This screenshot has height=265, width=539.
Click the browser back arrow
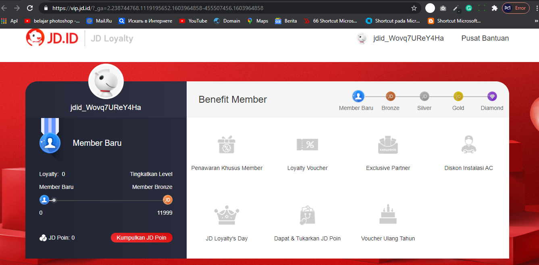tap(4, 8)
